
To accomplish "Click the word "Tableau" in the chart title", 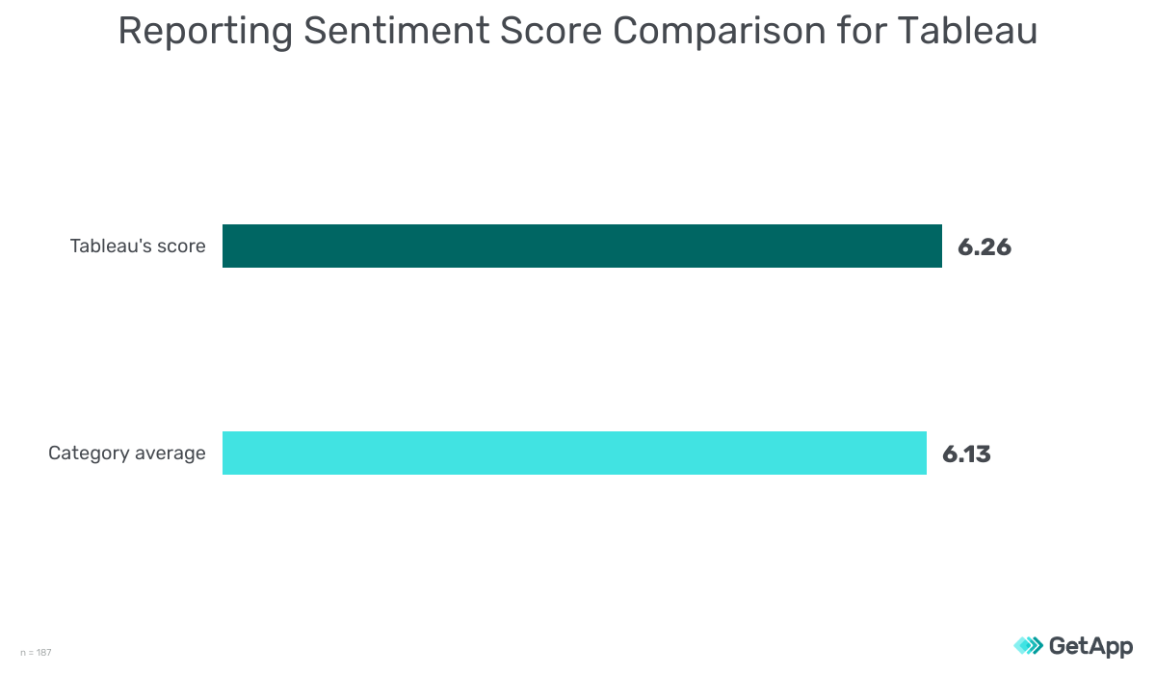I will [967, 32].
